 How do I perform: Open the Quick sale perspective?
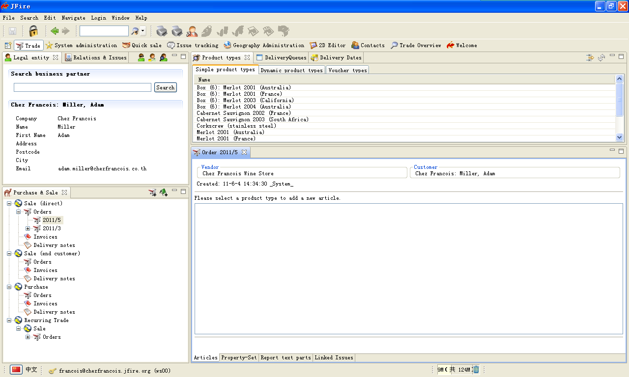click(142, 45)
